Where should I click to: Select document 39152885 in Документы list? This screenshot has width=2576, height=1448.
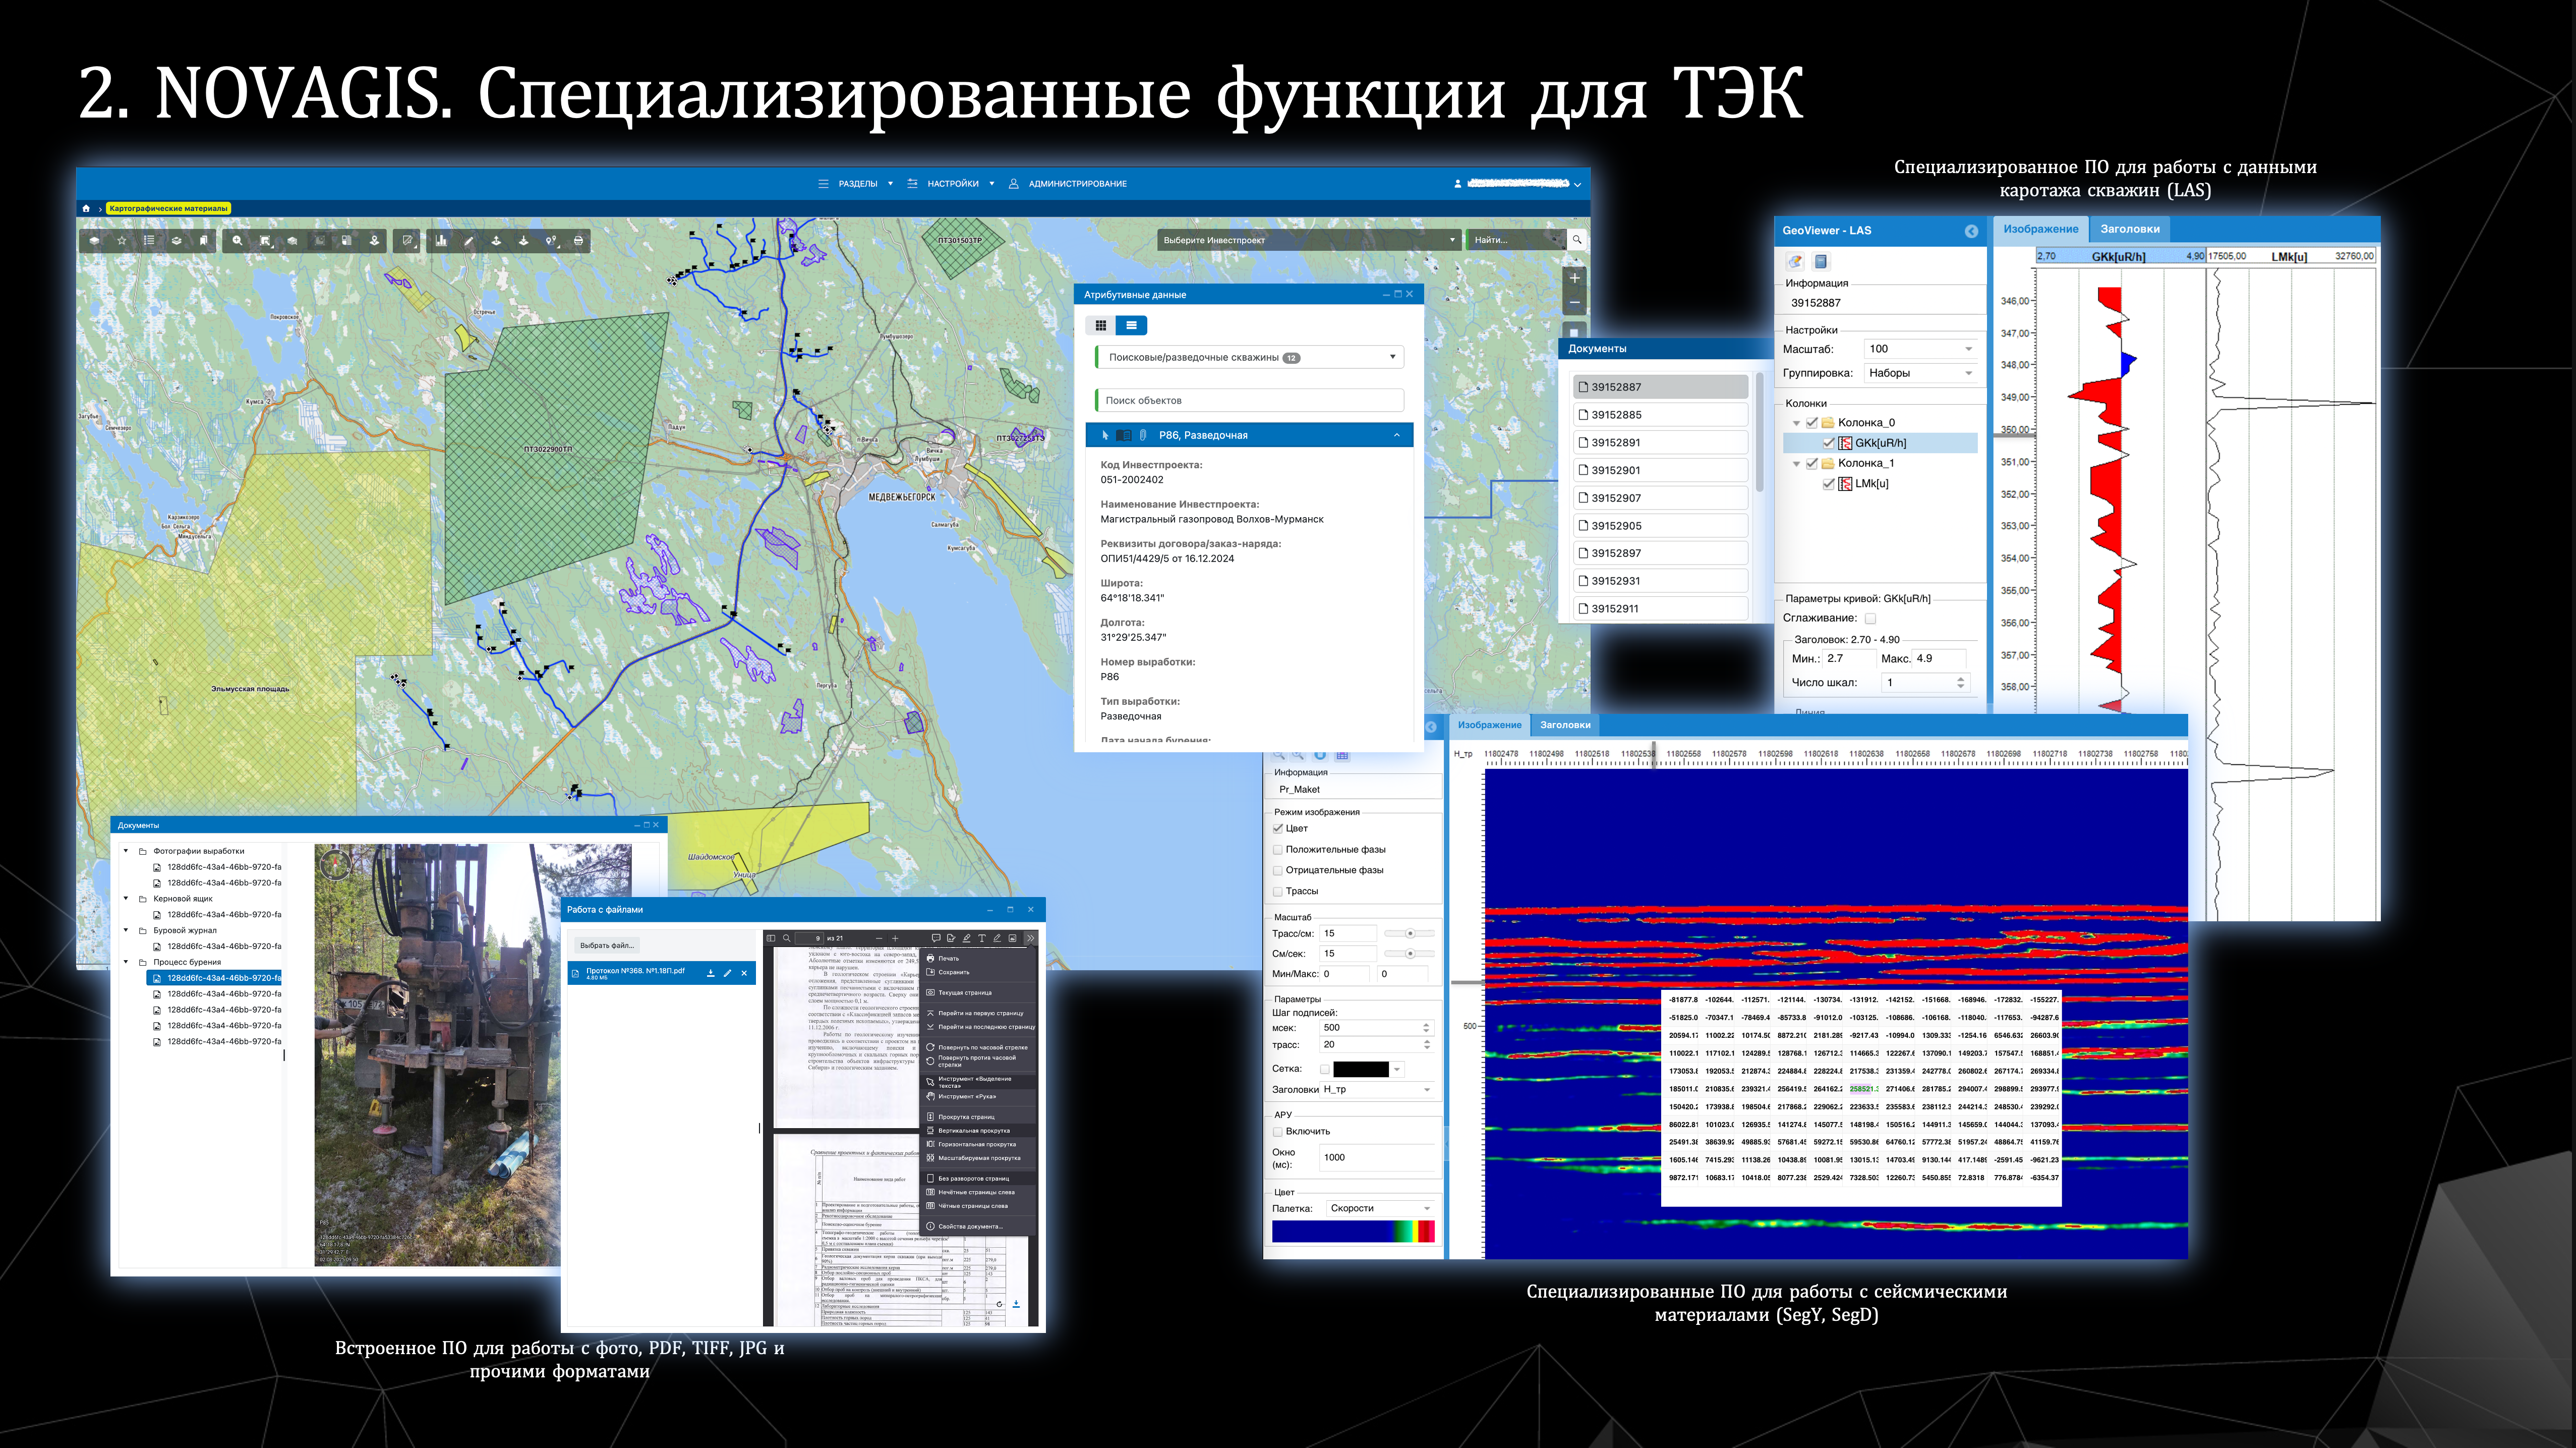click(1661, 415)
